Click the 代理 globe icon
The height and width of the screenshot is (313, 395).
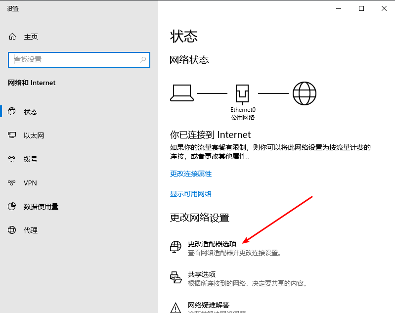pos(11,230)
